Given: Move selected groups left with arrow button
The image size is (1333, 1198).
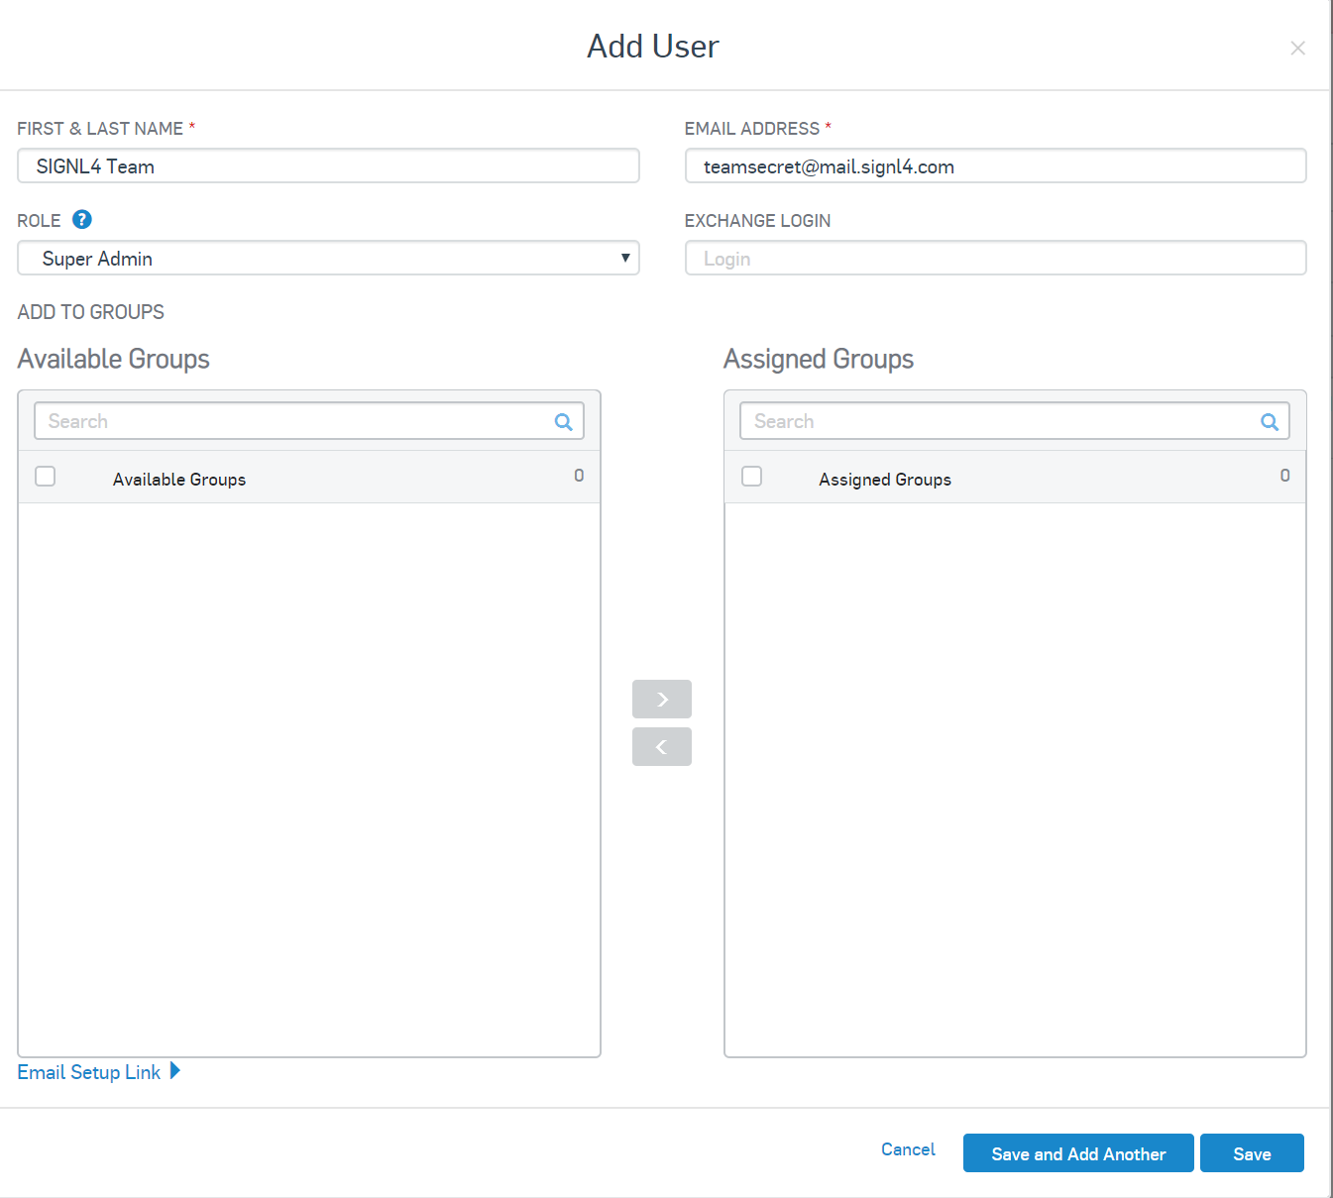Looking at the screenshot, I should [x=662, y=747].
